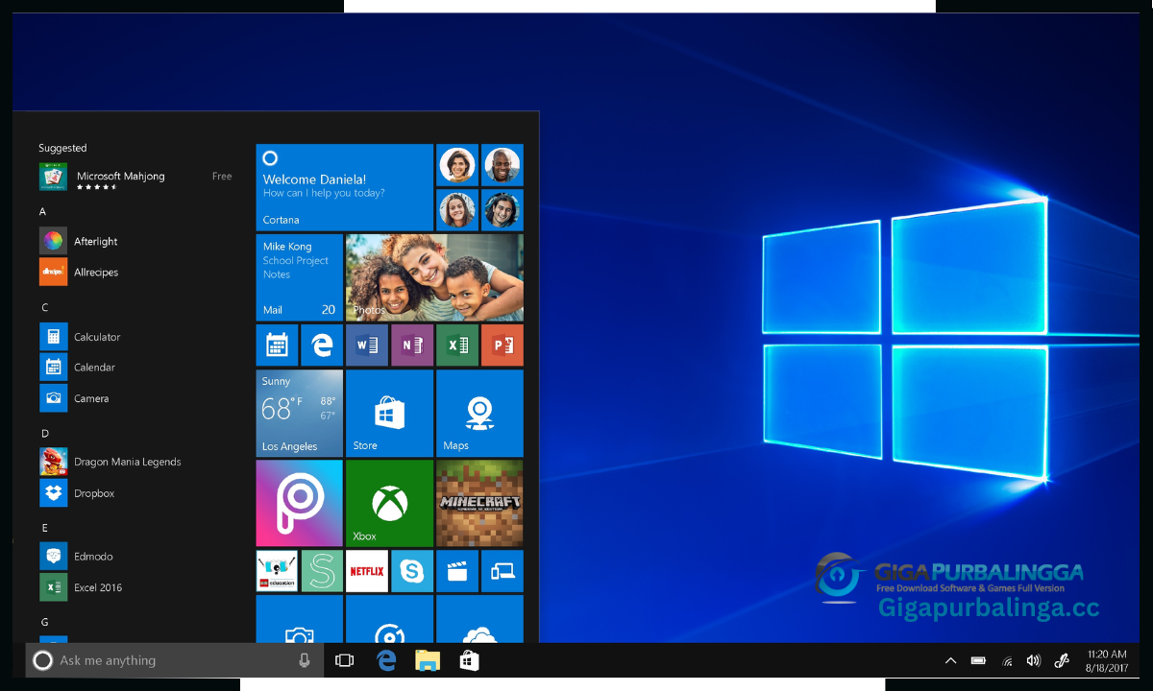This screenshot has width=1153, height=691.
Task: Click the microphone icon in search box
Action: (305, 660)
